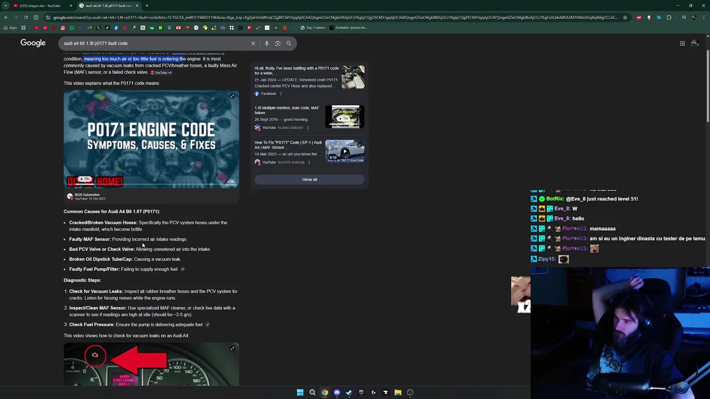Viewport: 710px width, 399px height.
Task: Open File Explorer from the taskbar
Action: pos(398,392)
